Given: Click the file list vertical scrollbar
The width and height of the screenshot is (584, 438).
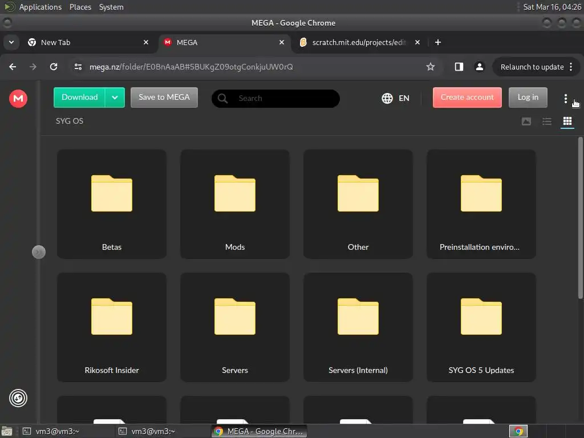Looking at the screenshot, I should (x=580, y=217).
